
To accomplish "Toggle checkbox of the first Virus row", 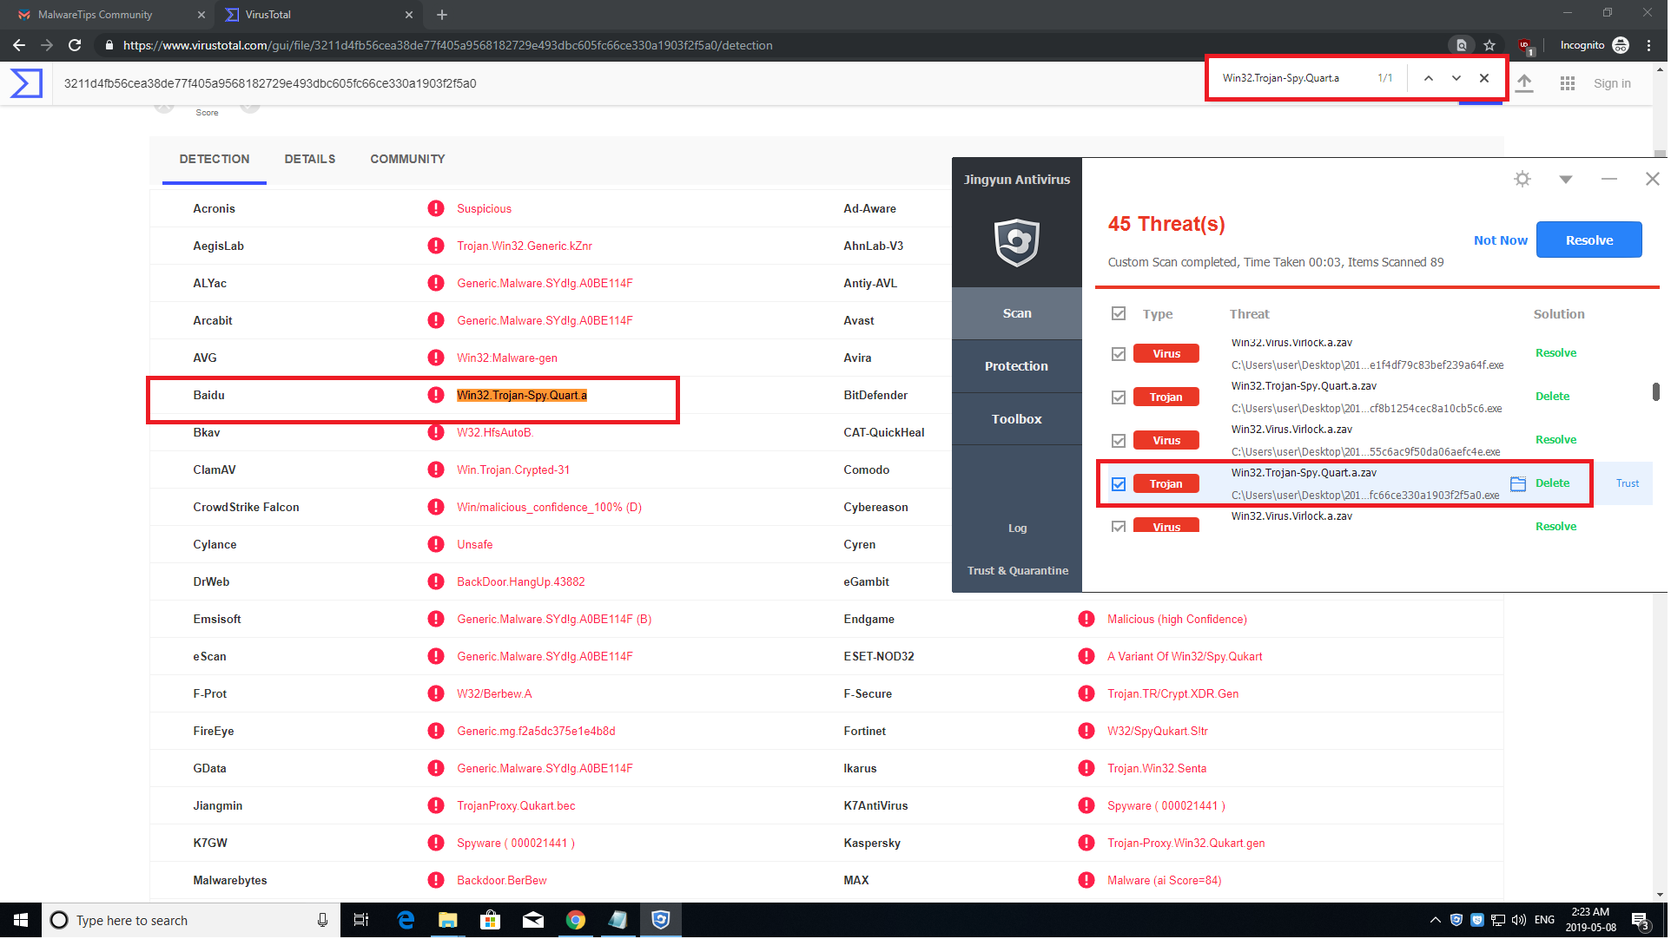I will [1120, 354].
